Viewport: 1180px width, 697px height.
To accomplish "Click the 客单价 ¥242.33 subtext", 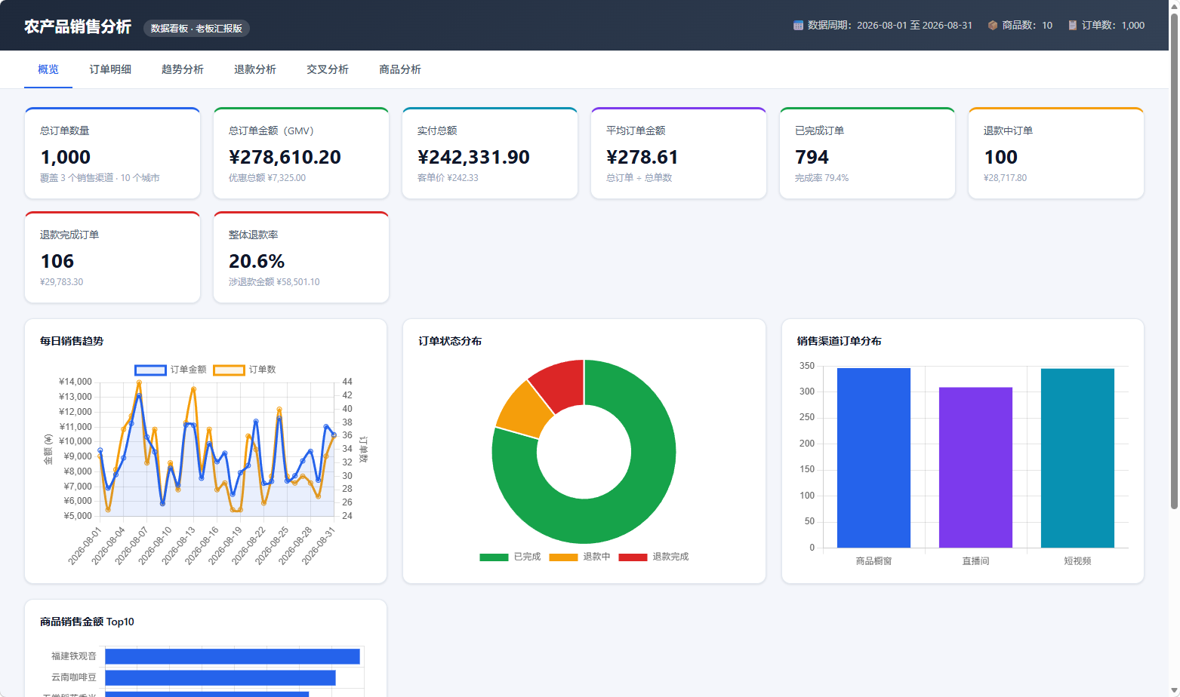I will 448,178.
